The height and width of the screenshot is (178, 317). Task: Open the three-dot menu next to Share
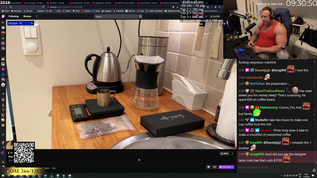click(232, 154)
